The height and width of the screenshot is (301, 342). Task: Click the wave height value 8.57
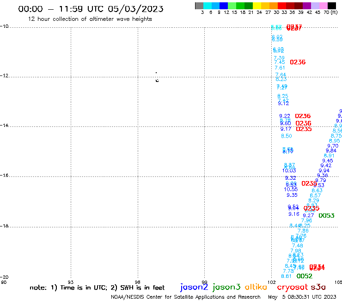[315, 195]
